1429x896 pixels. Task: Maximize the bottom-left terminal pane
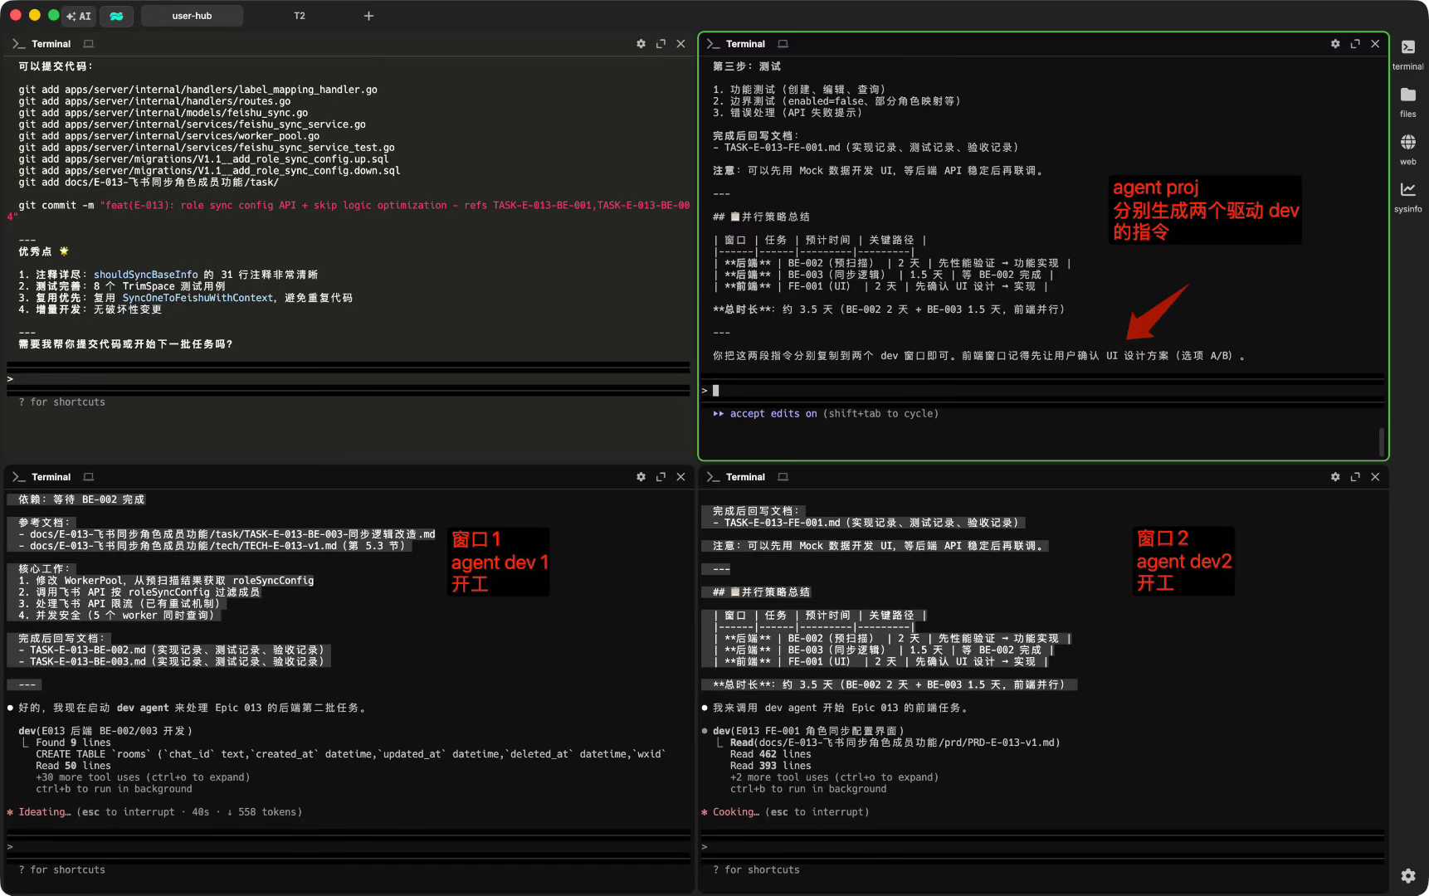point(661,477)
